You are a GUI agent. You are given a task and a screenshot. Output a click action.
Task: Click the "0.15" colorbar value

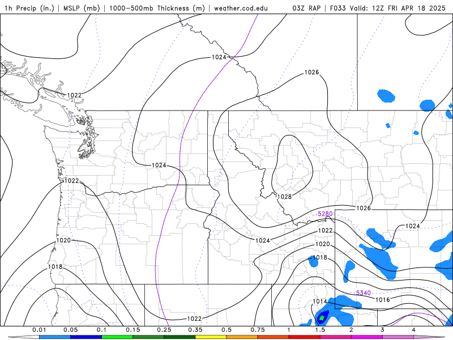(x=133, y=330)
